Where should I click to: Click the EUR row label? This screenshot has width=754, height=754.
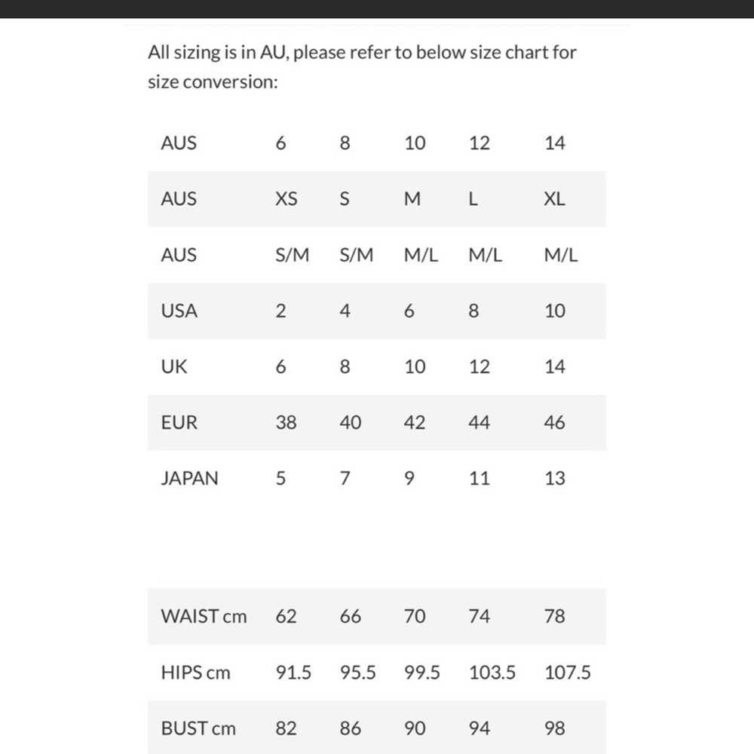tap(179, 422)
